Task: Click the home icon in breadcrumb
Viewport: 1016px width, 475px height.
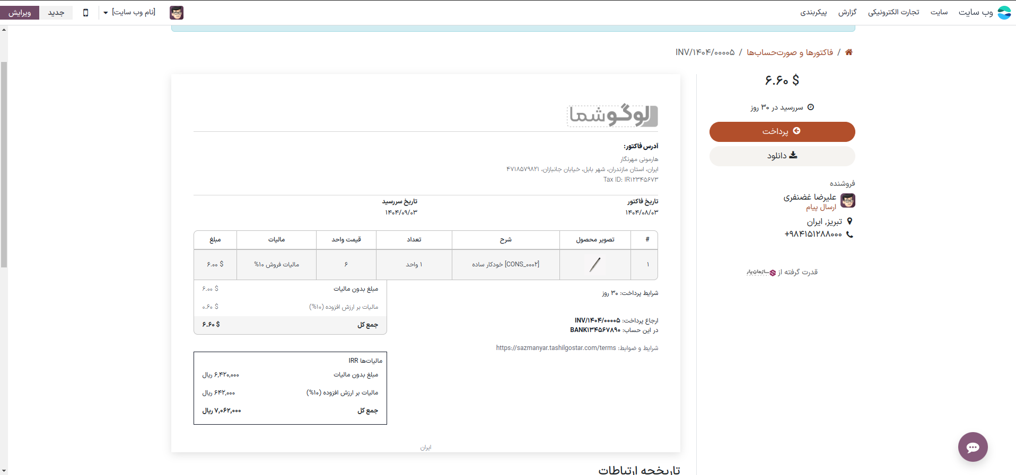Action: 848,52
